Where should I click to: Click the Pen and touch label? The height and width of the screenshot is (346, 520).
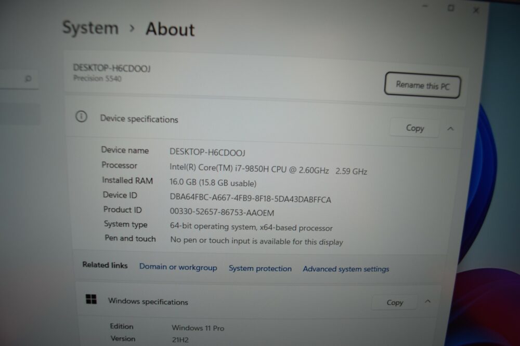point(130,238)
